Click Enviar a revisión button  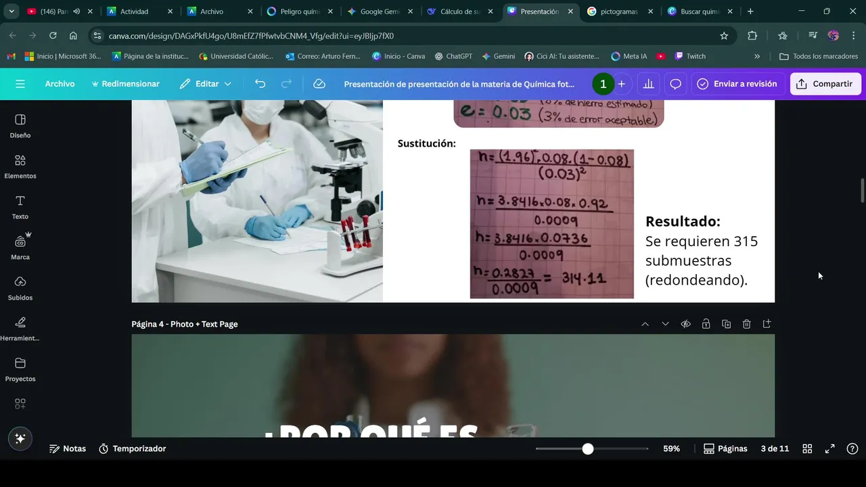click(x=737, y=84)
